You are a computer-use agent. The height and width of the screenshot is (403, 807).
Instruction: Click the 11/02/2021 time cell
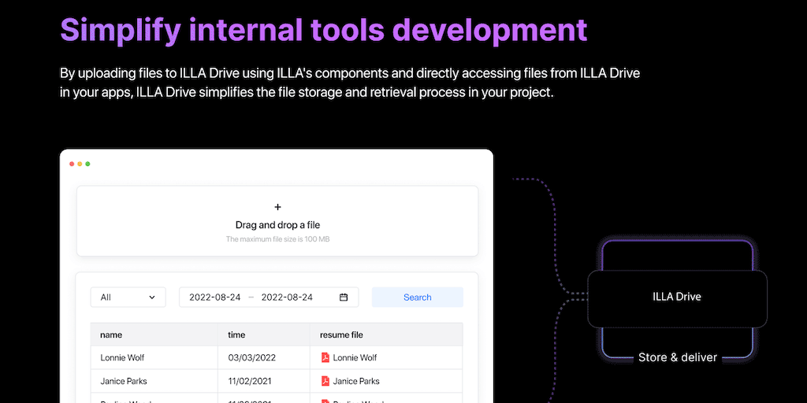tap(263, 381)
